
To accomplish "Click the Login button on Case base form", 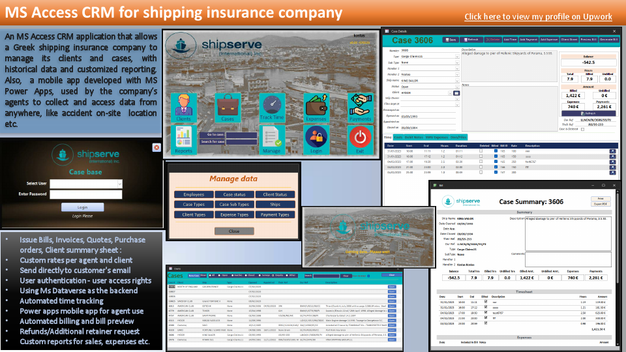I will coord(82,207).
